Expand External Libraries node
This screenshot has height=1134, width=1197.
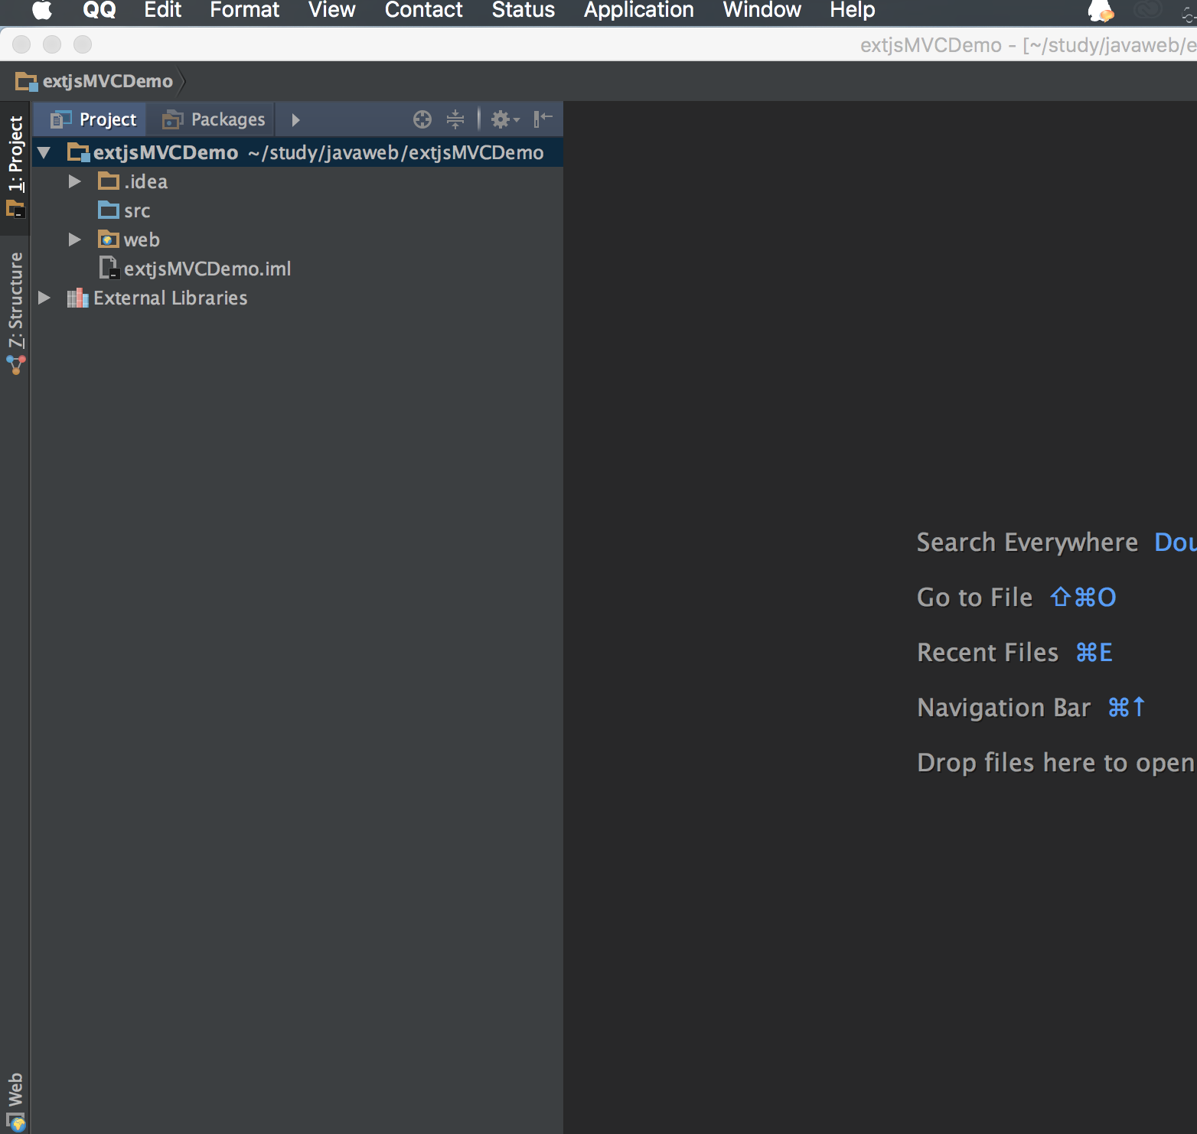click(x=44, y=298)
